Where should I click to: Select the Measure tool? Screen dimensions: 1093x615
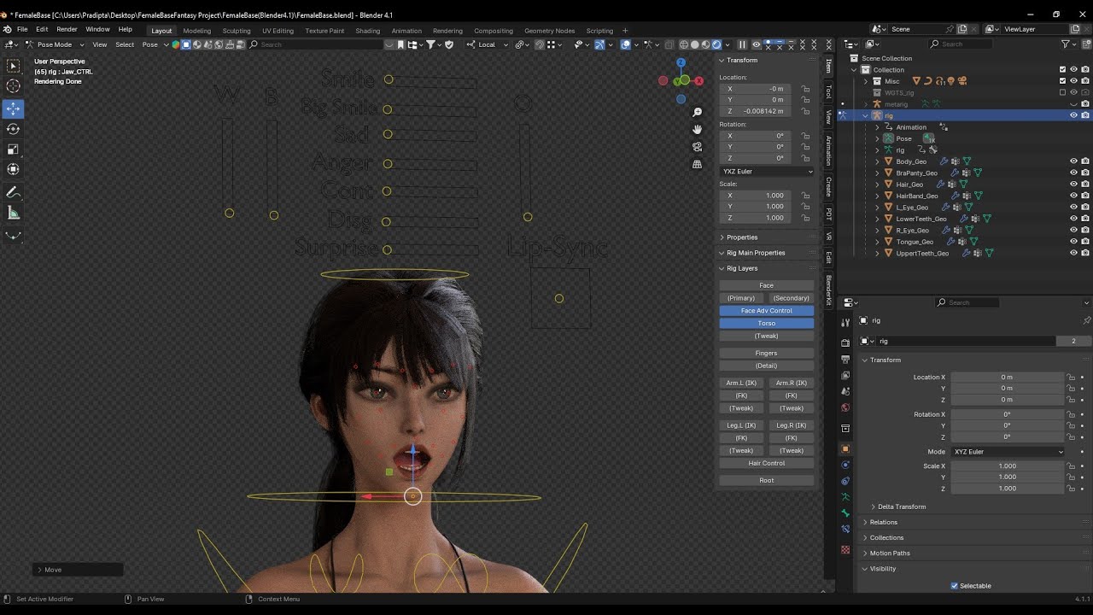(13, 214)
